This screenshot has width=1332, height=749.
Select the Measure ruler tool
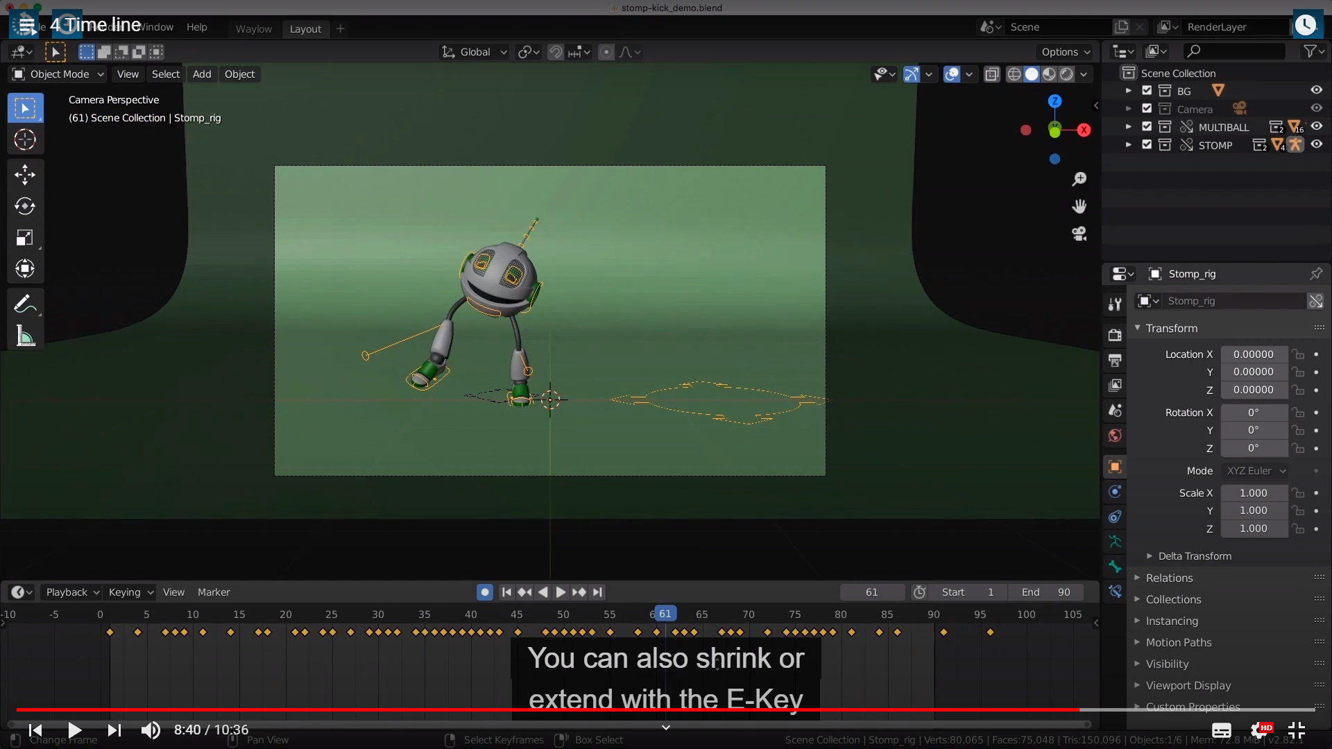point(25,336)
